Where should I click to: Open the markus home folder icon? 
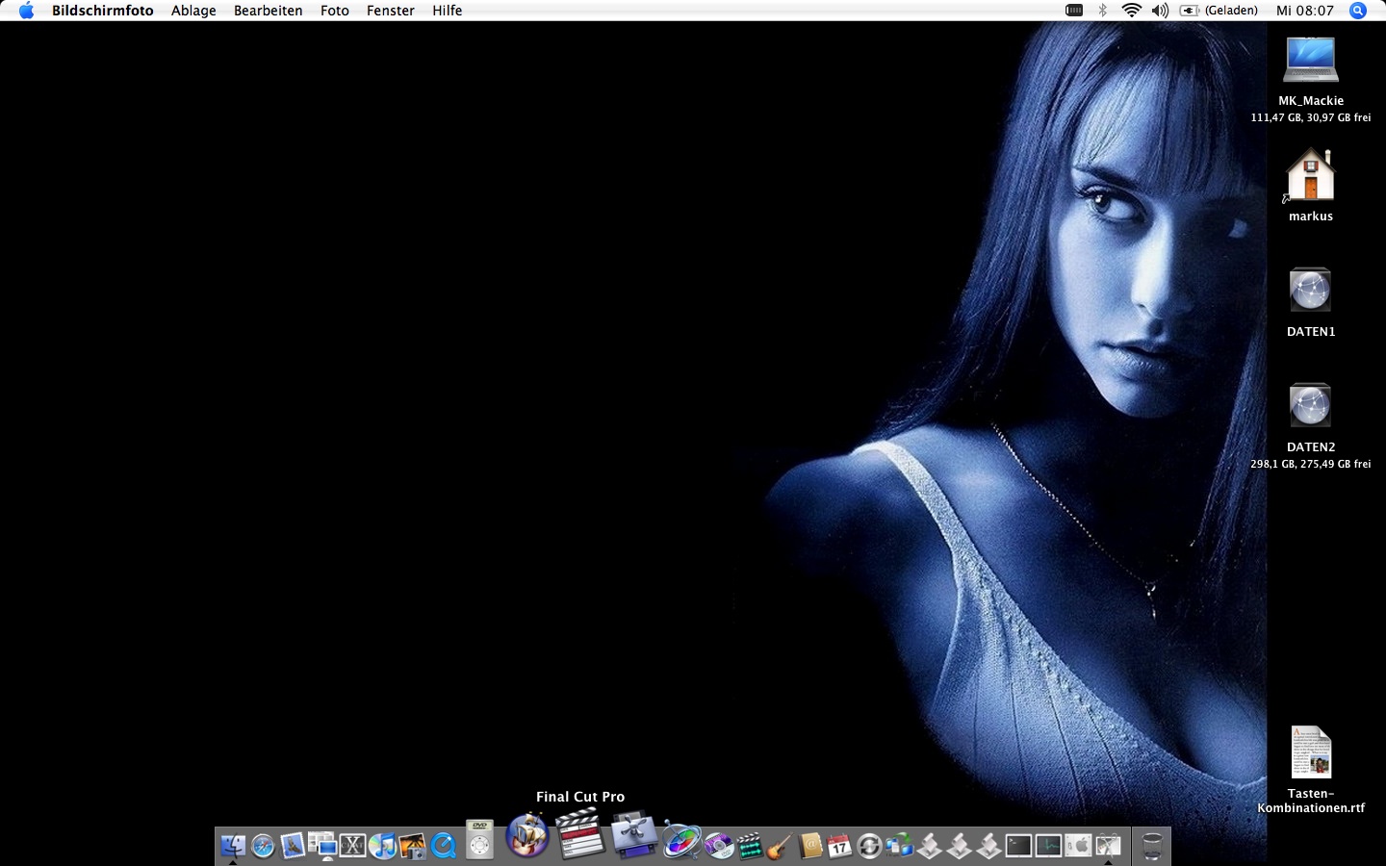point(1311,175)
